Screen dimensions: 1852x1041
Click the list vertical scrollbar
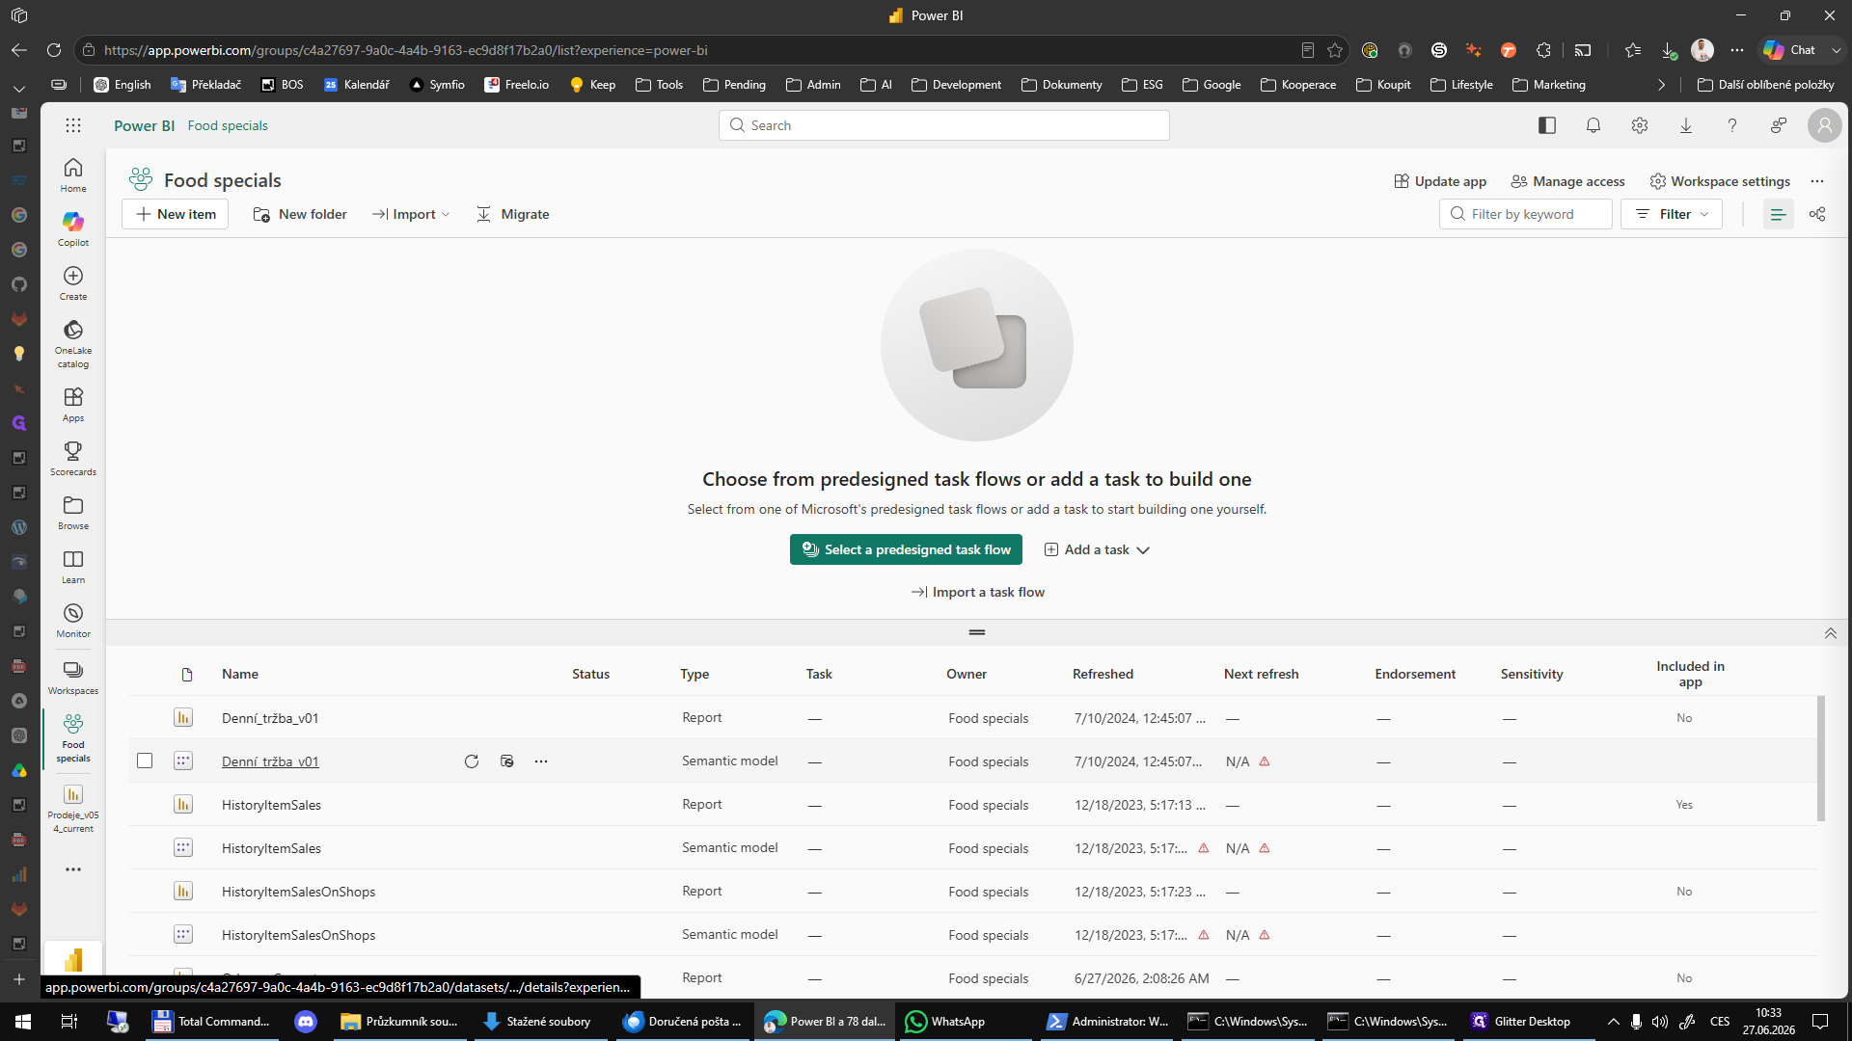1821,759
